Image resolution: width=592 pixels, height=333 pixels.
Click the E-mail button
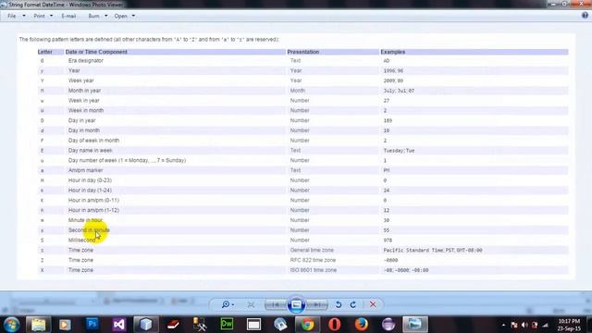pos(68,17)
